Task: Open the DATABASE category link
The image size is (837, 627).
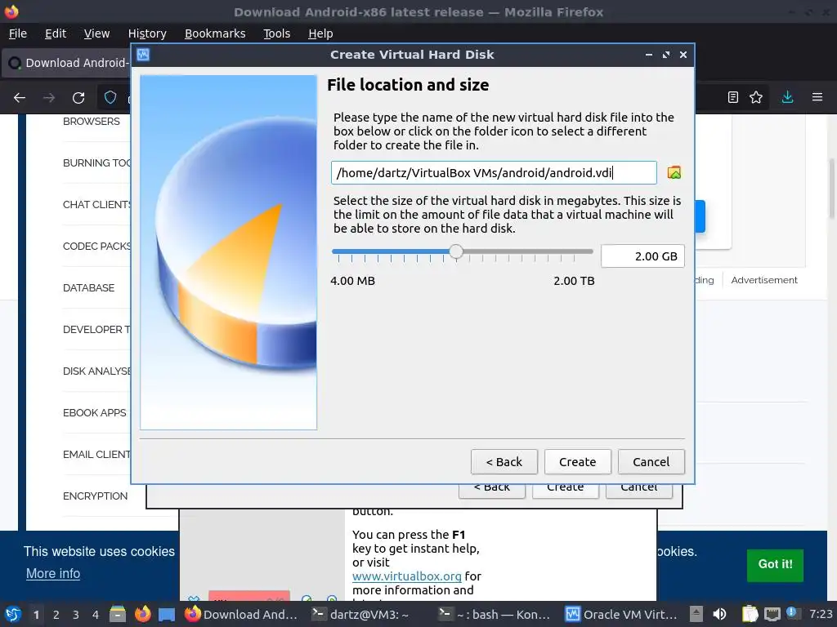Action: coord(88,288)
